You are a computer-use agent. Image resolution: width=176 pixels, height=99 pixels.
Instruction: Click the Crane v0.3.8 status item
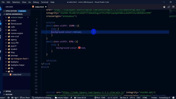pos(80,98)
